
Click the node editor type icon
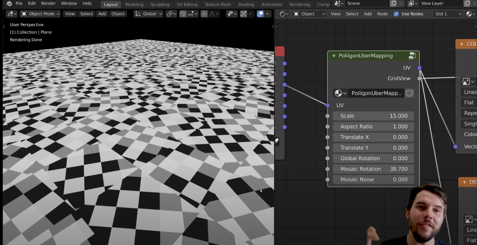tap(282, 14)
